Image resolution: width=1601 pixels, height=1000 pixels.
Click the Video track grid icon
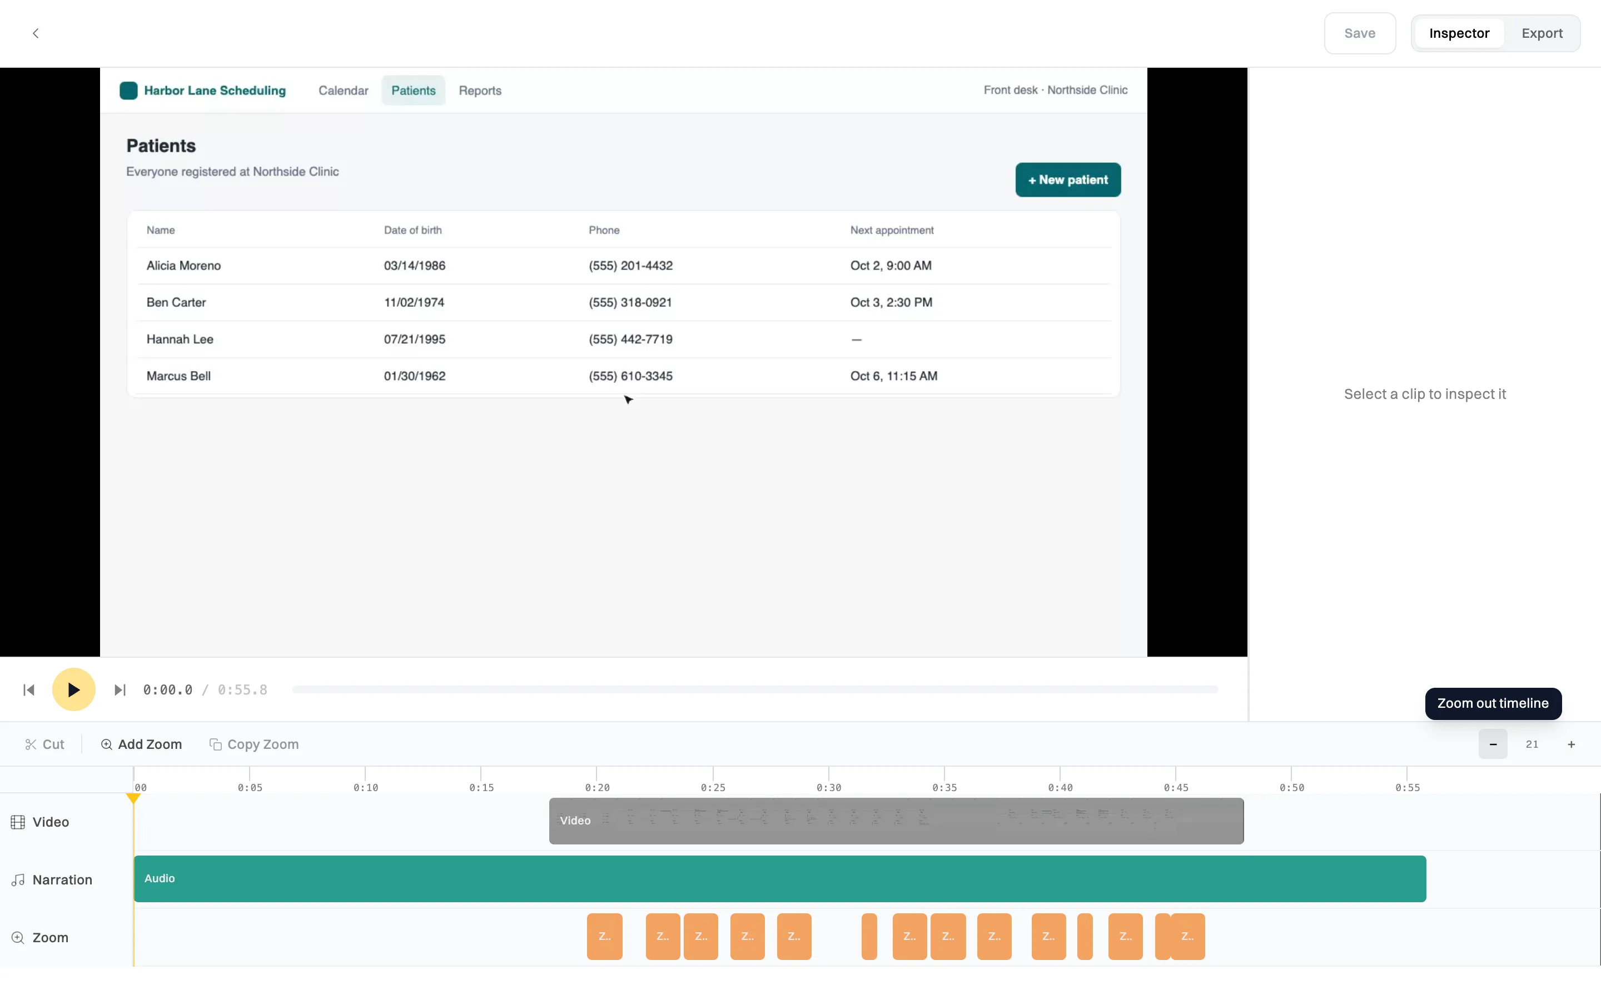point(18,822)
